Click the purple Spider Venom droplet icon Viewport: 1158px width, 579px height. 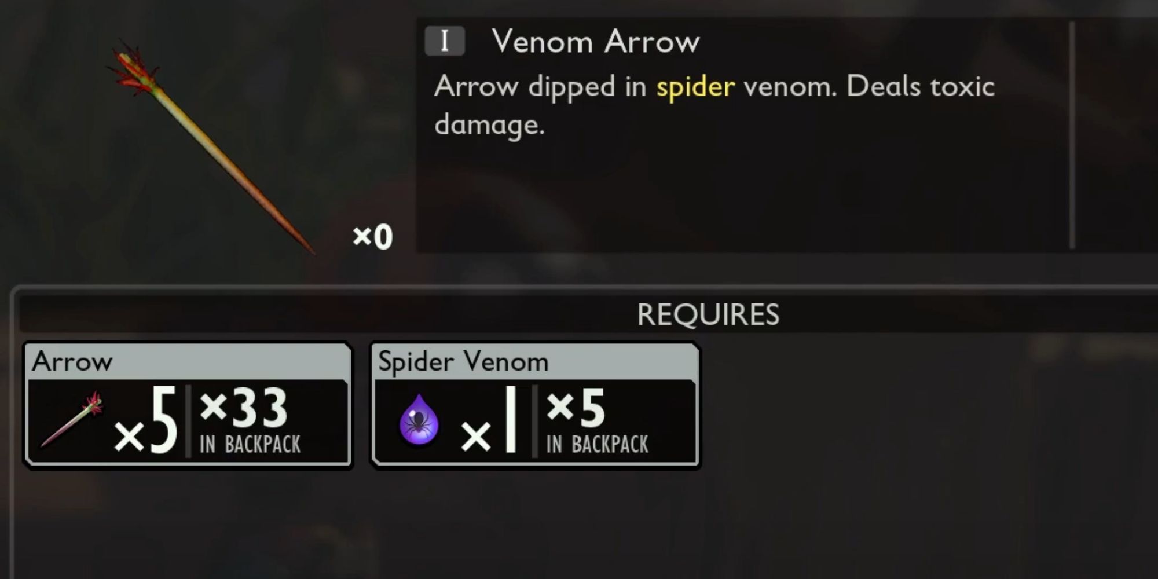click(419, 420)
